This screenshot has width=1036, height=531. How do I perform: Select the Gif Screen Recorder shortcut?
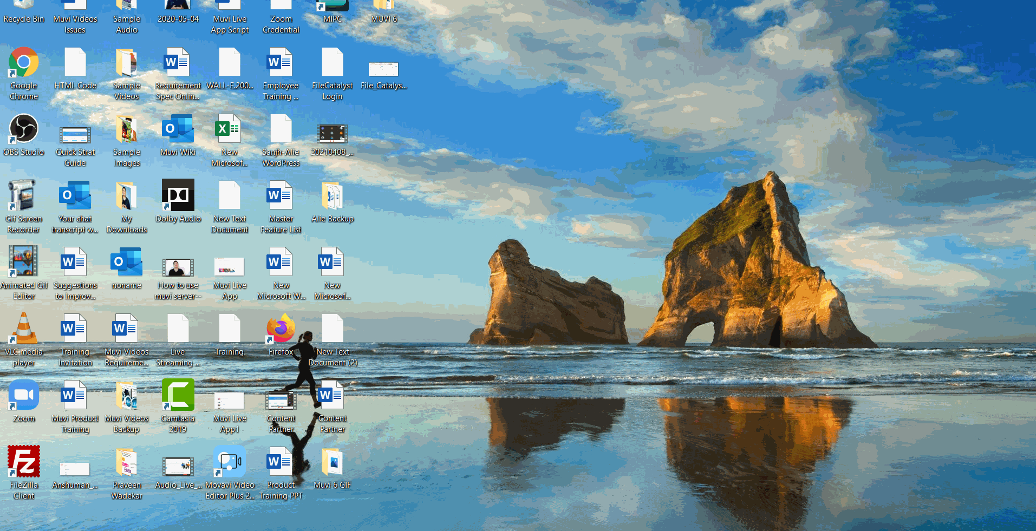click(x=24, y=207)
